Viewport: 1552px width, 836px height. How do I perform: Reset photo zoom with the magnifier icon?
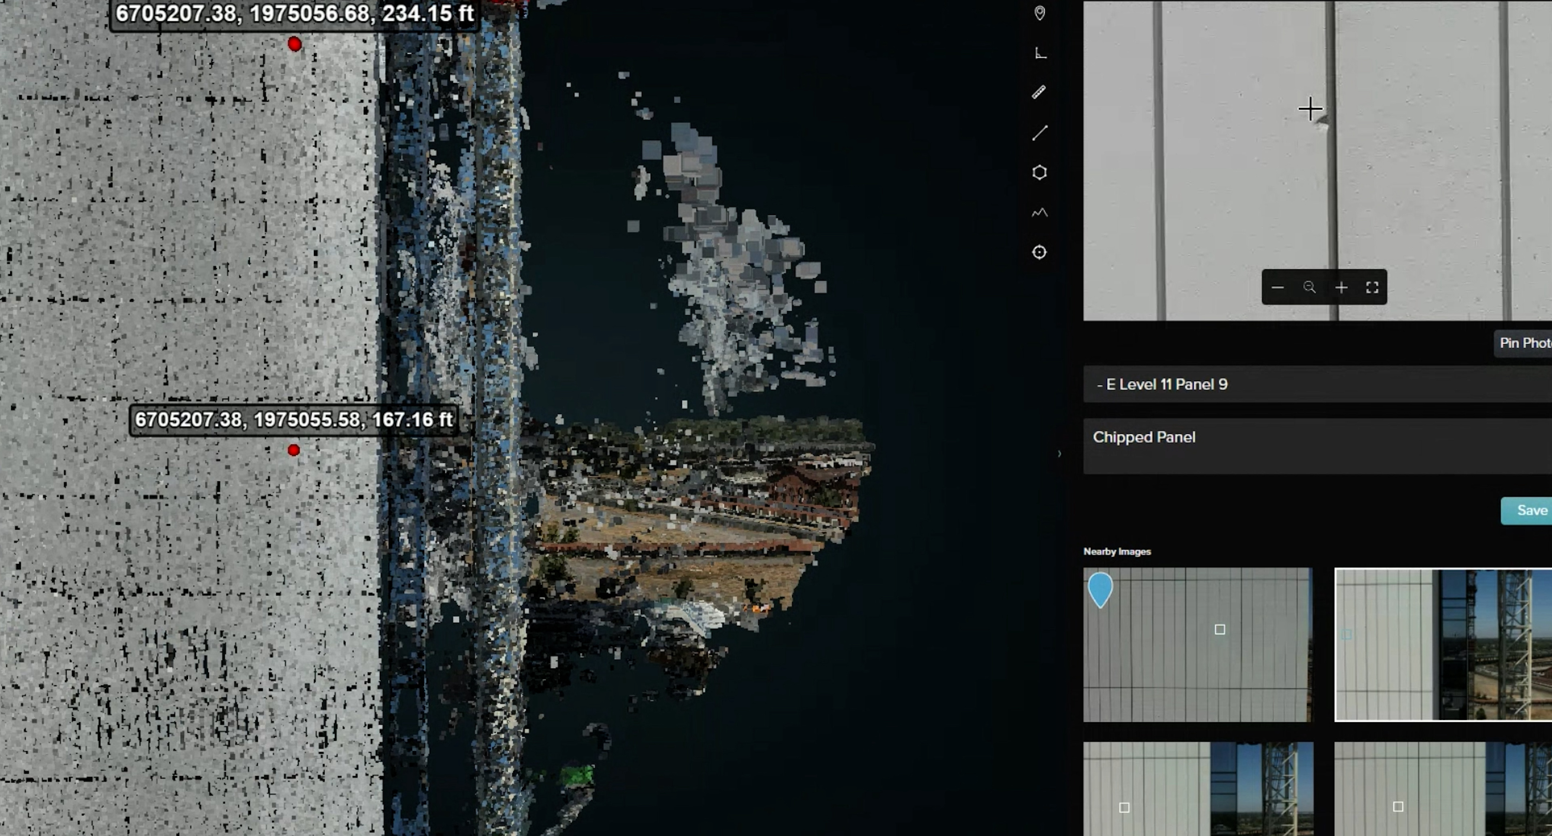(x=1309, y=287)
